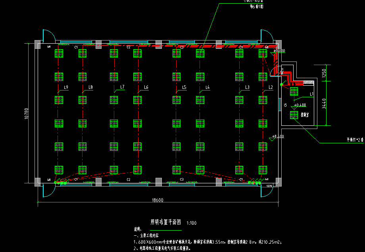
Task: Select the 18600 horizontal dimension text
Action: [x=158, y=200]
